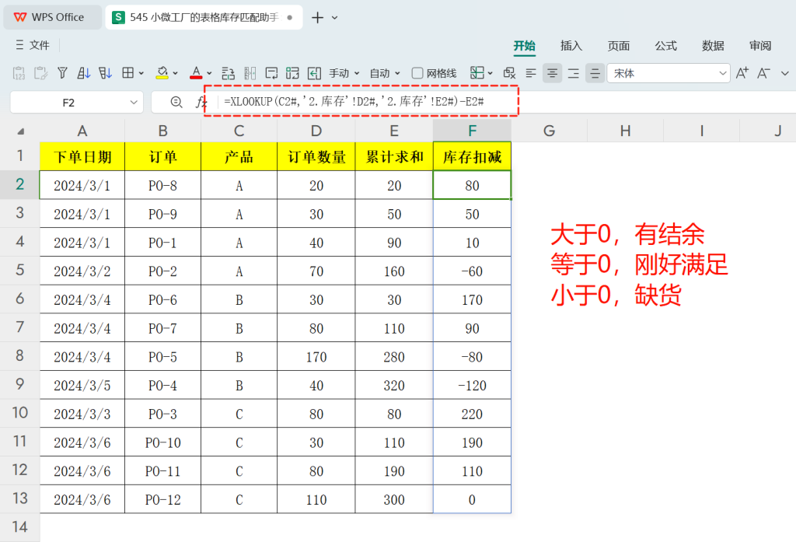Click the table style grid icon

point(477,73)
